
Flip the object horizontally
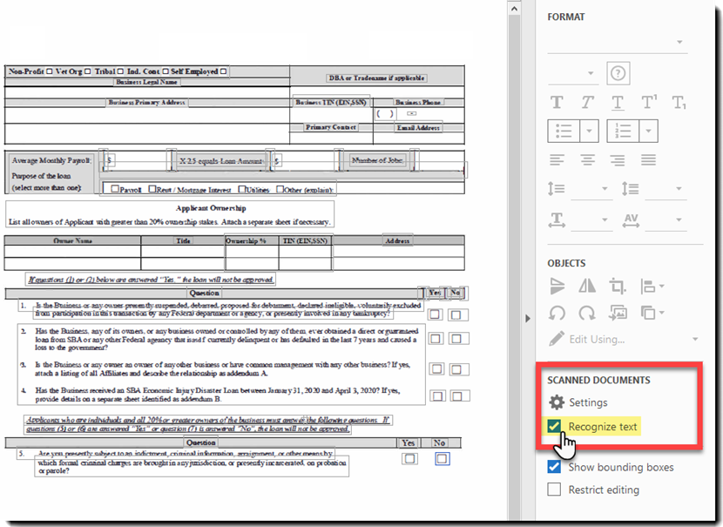(x=588, y=285)
